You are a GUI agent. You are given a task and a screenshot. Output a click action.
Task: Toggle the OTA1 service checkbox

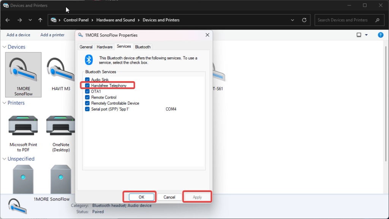(x=87, y=91)
